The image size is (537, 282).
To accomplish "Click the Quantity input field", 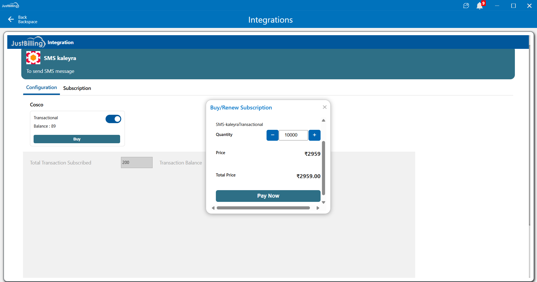I will pyautogui.click(x=293, y=135).
